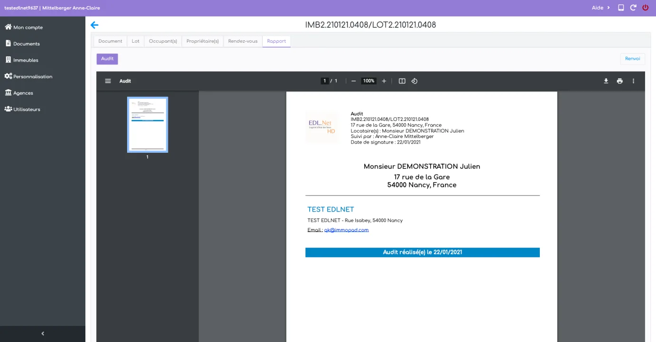Rotate the PDF counterclockwise
This screenshot has width=656, height=342.
(x=414, y=81)
